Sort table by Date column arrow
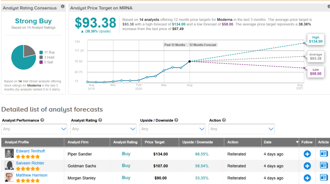The width and height of the screenshot is (330, 184). pos(297,142)
